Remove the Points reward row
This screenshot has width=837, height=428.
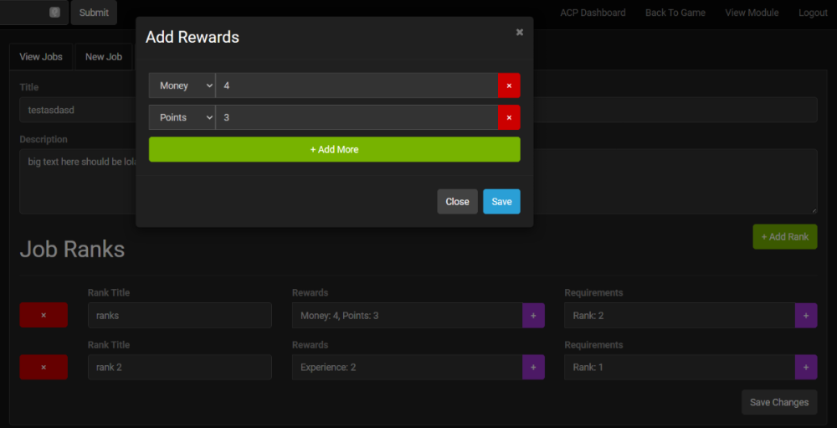[509, 117]
